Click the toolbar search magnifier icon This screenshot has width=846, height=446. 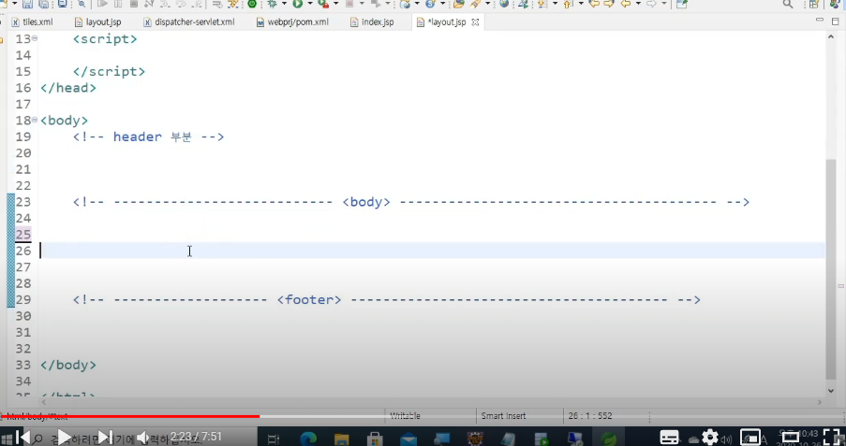(x=788, y=5)
